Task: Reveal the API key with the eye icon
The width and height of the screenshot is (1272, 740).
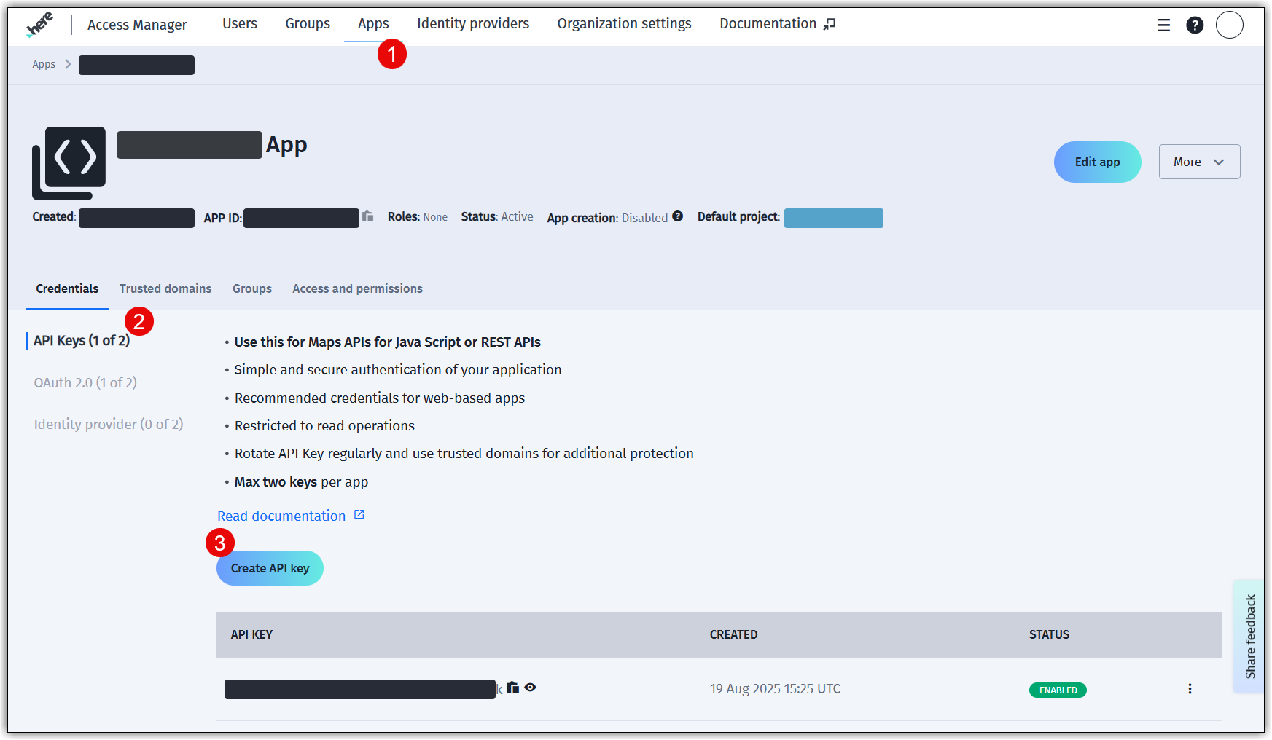Action: click(x=530, y=688)
